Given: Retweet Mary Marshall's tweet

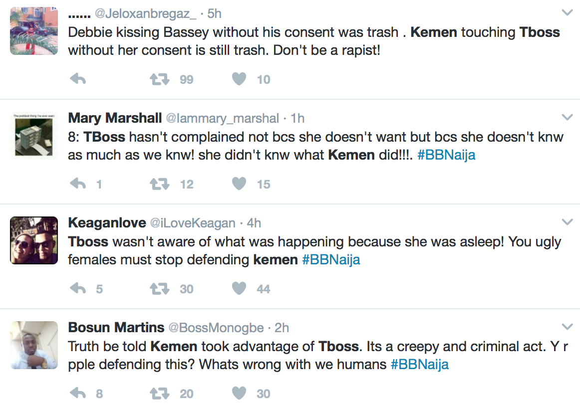Looking at the screenshot, I should click(160, 184).
